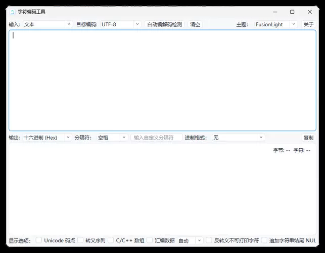Enable the C/C++ 数组 checkbox
325x253 pixels.
pos(111,240)
